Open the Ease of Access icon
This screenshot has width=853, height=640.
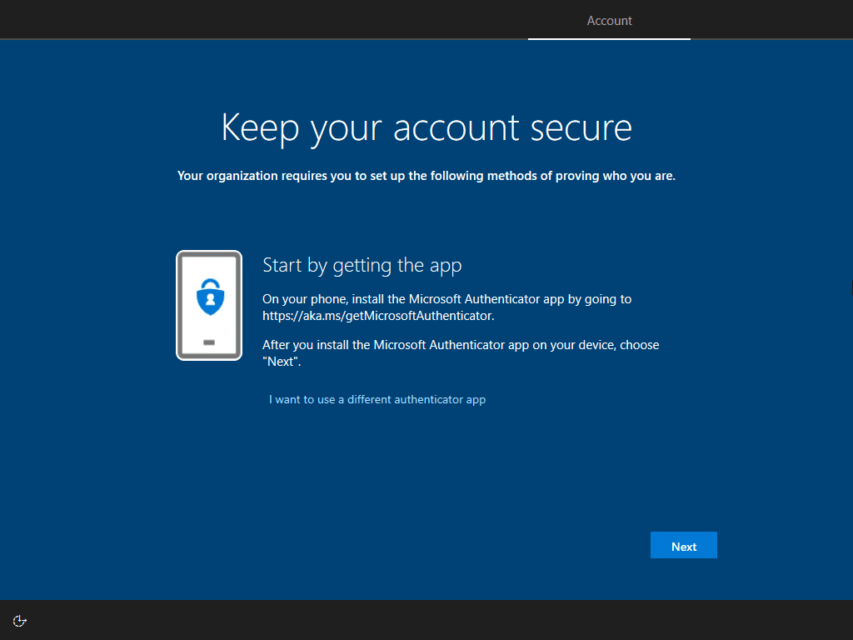point(20,621)
